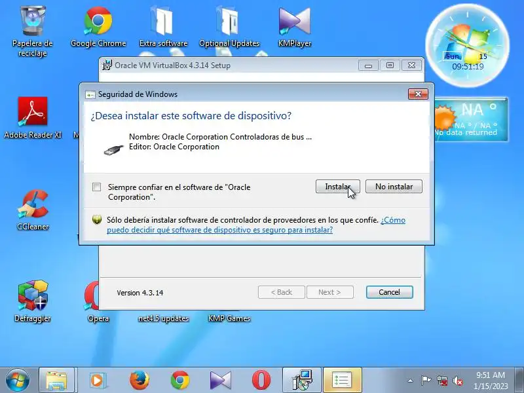Launch Opera from taskbar

(x=261, y=381)
